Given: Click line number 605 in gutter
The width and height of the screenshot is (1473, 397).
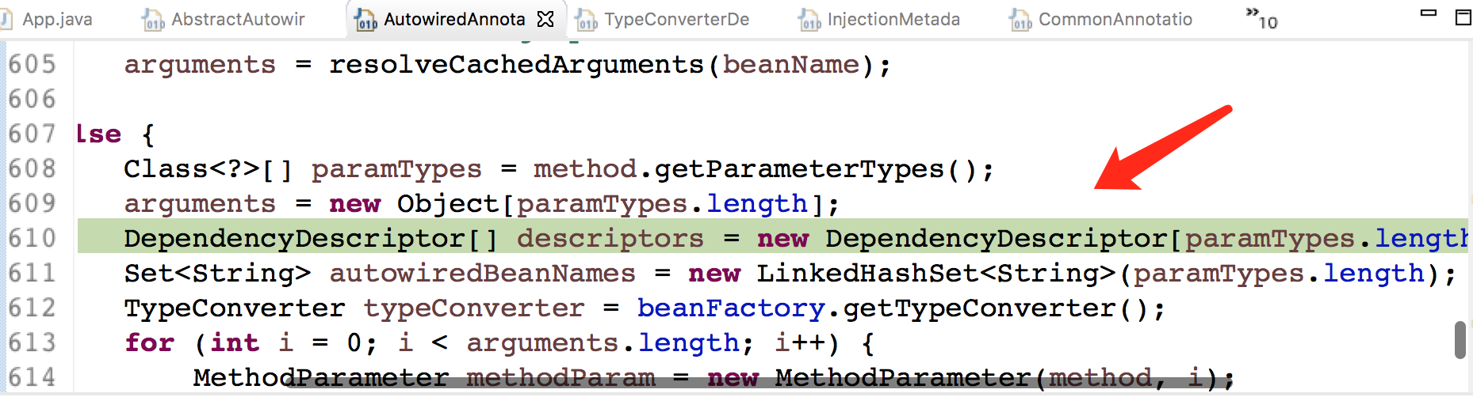Looking at the screenshot, I should click(x=33, y=64).
